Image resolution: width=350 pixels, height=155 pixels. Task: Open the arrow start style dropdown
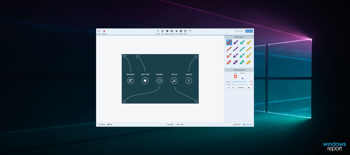[x=234, y=88]
